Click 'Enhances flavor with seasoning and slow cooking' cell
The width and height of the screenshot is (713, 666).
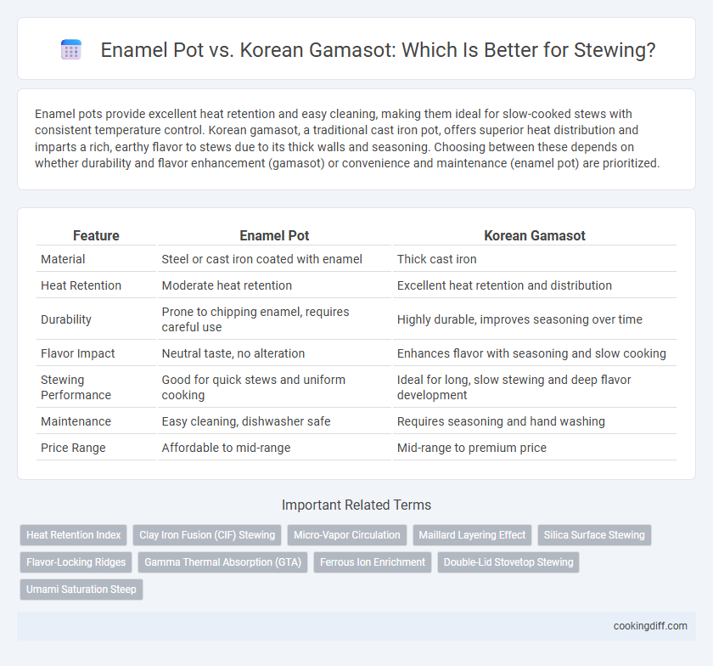(534, 353)
